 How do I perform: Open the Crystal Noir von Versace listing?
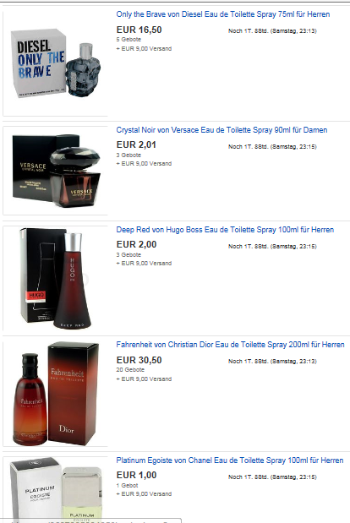coord(221,130)
